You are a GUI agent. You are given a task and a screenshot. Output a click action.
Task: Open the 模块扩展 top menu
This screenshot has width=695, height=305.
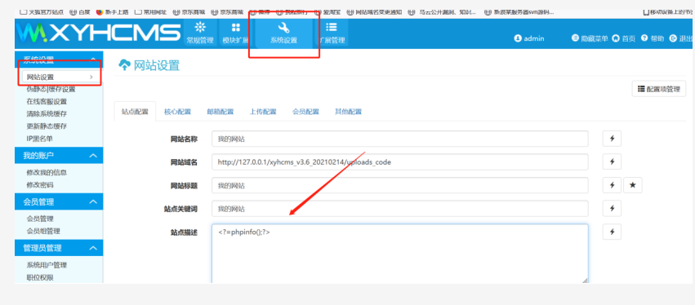click(235, 33)
